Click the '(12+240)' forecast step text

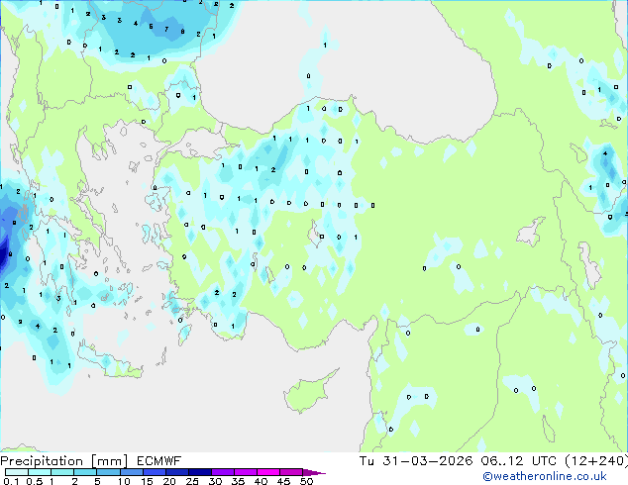point(596,461)
